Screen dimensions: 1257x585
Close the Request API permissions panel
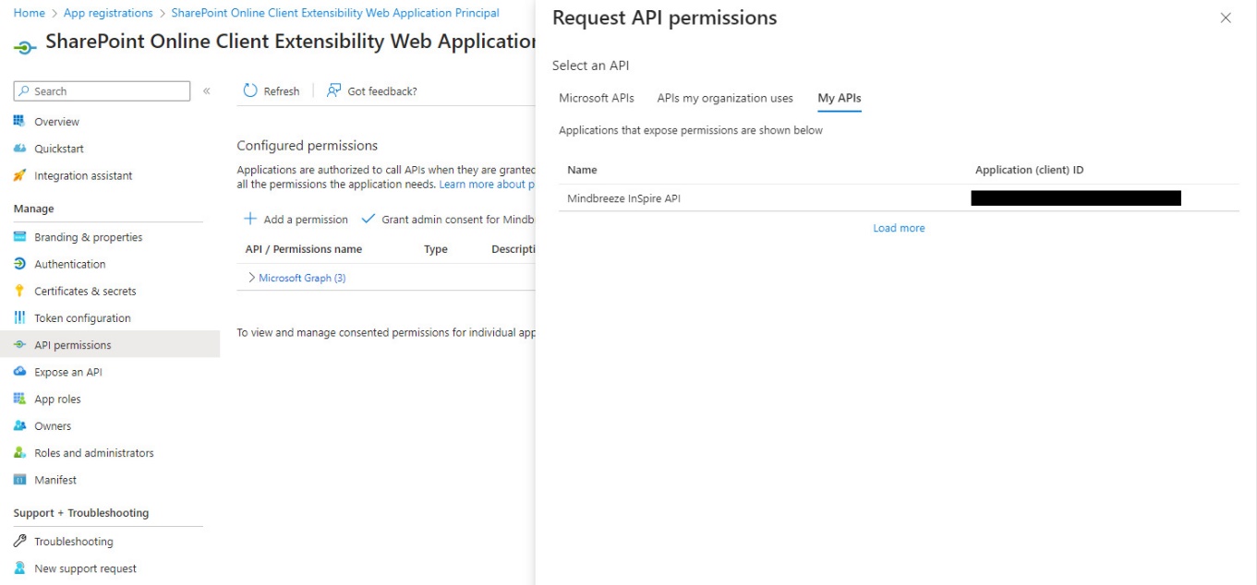(1226, 18)
